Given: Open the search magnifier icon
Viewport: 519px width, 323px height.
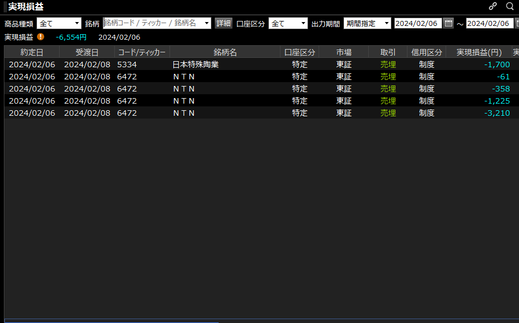Looking at the screenshot, I should 510,6.
